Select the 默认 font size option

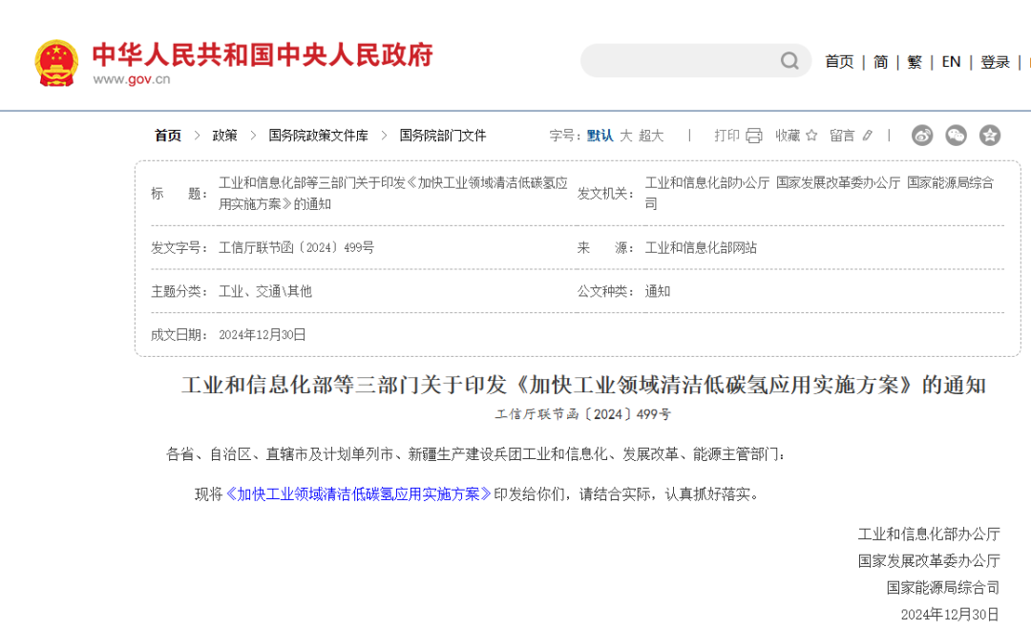click(x=600, y=136)
